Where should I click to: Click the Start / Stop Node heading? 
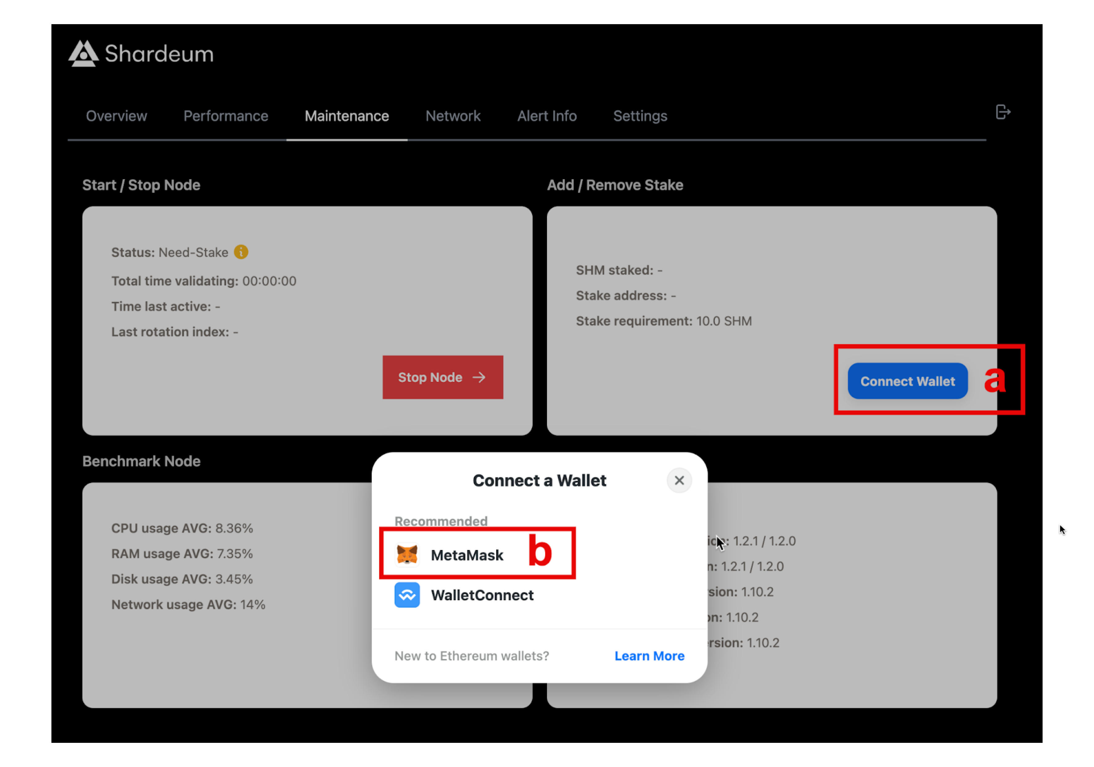tap(141, 185)
